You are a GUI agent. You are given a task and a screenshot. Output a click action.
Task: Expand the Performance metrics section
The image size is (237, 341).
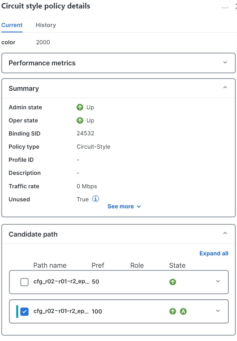[225, 62]
